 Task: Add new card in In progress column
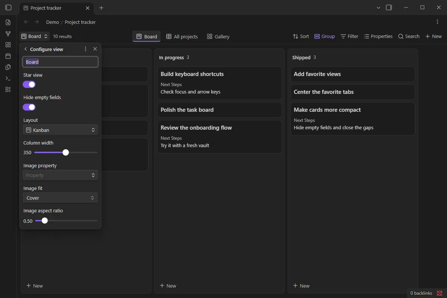168,286
